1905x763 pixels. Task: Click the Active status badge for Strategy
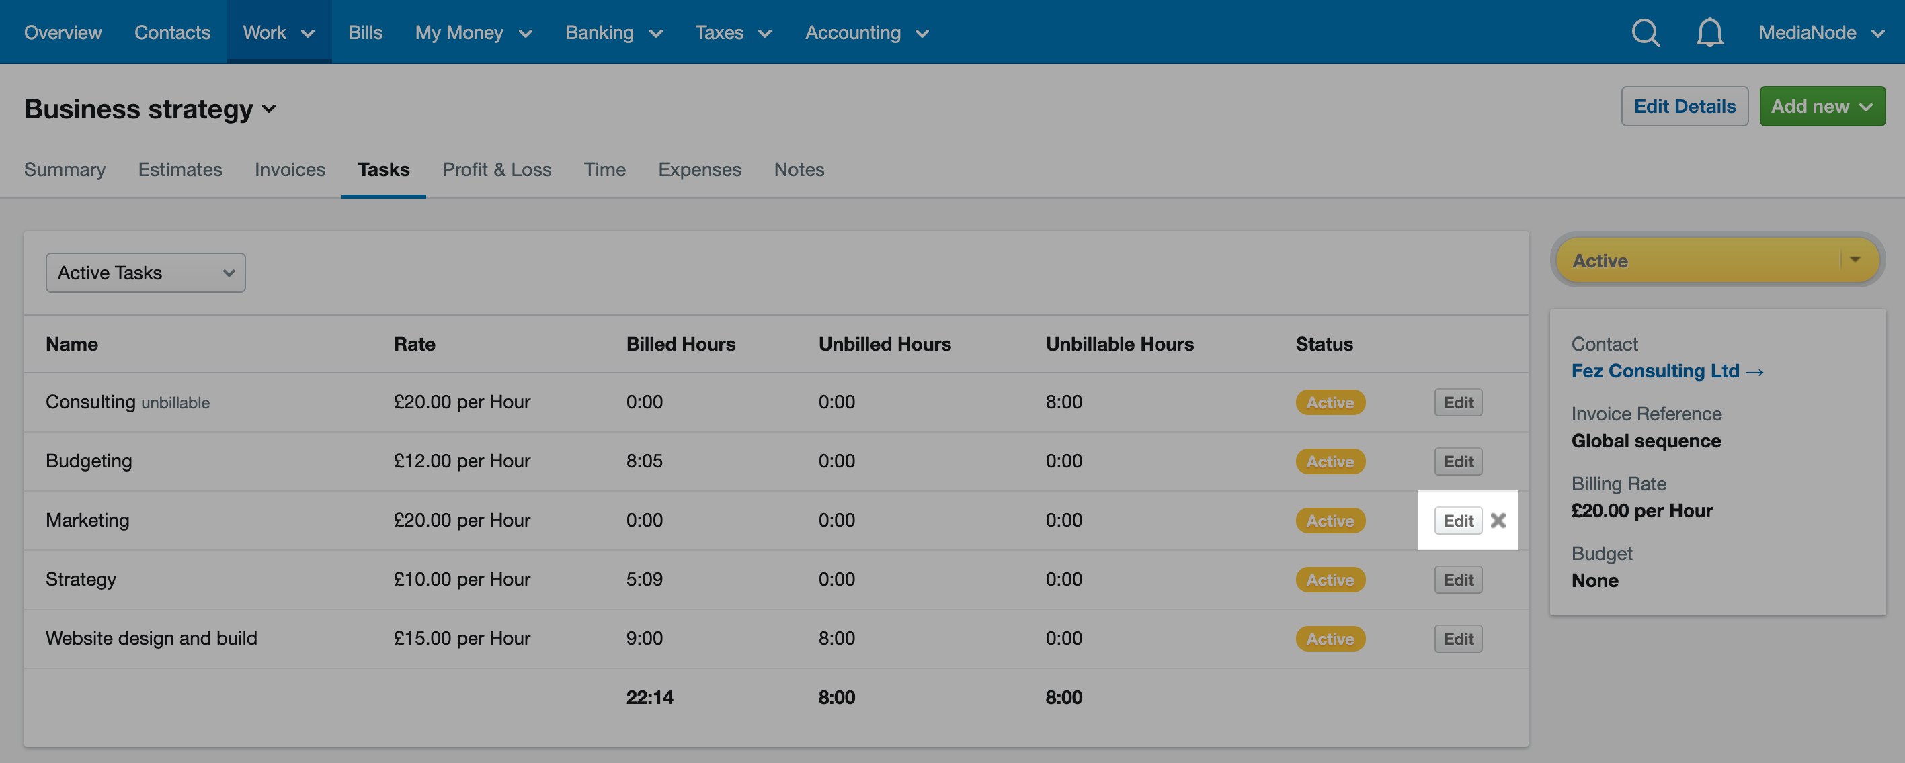coord(1330,580)
